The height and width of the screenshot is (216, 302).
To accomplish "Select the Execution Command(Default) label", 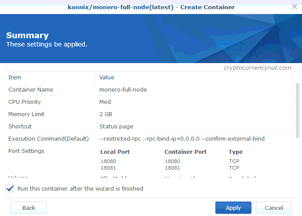I will pyautogui.click(x=48, y=139).
